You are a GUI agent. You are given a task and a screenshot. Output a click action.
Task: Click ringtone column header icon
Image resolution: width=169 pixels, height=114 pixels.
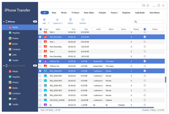point(145,29)
